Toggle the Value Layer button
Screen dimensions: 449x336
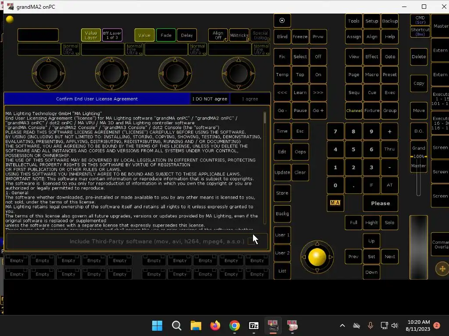click(91, 35)
